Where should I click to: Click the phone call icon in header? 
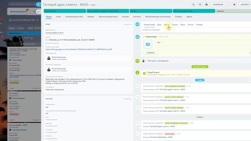tap(193, 4)
